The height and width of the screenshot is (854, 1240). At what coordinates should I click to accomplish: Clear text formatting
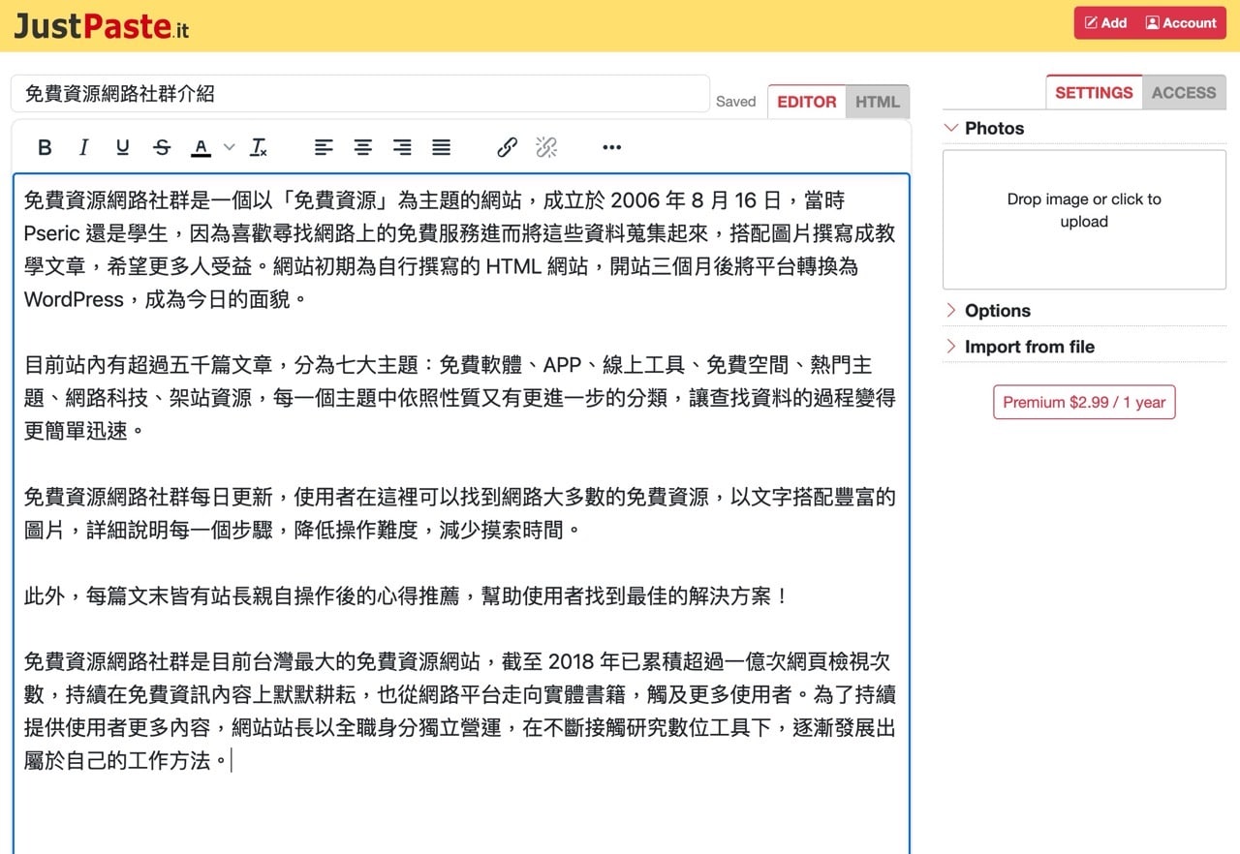tap(259, 147)
